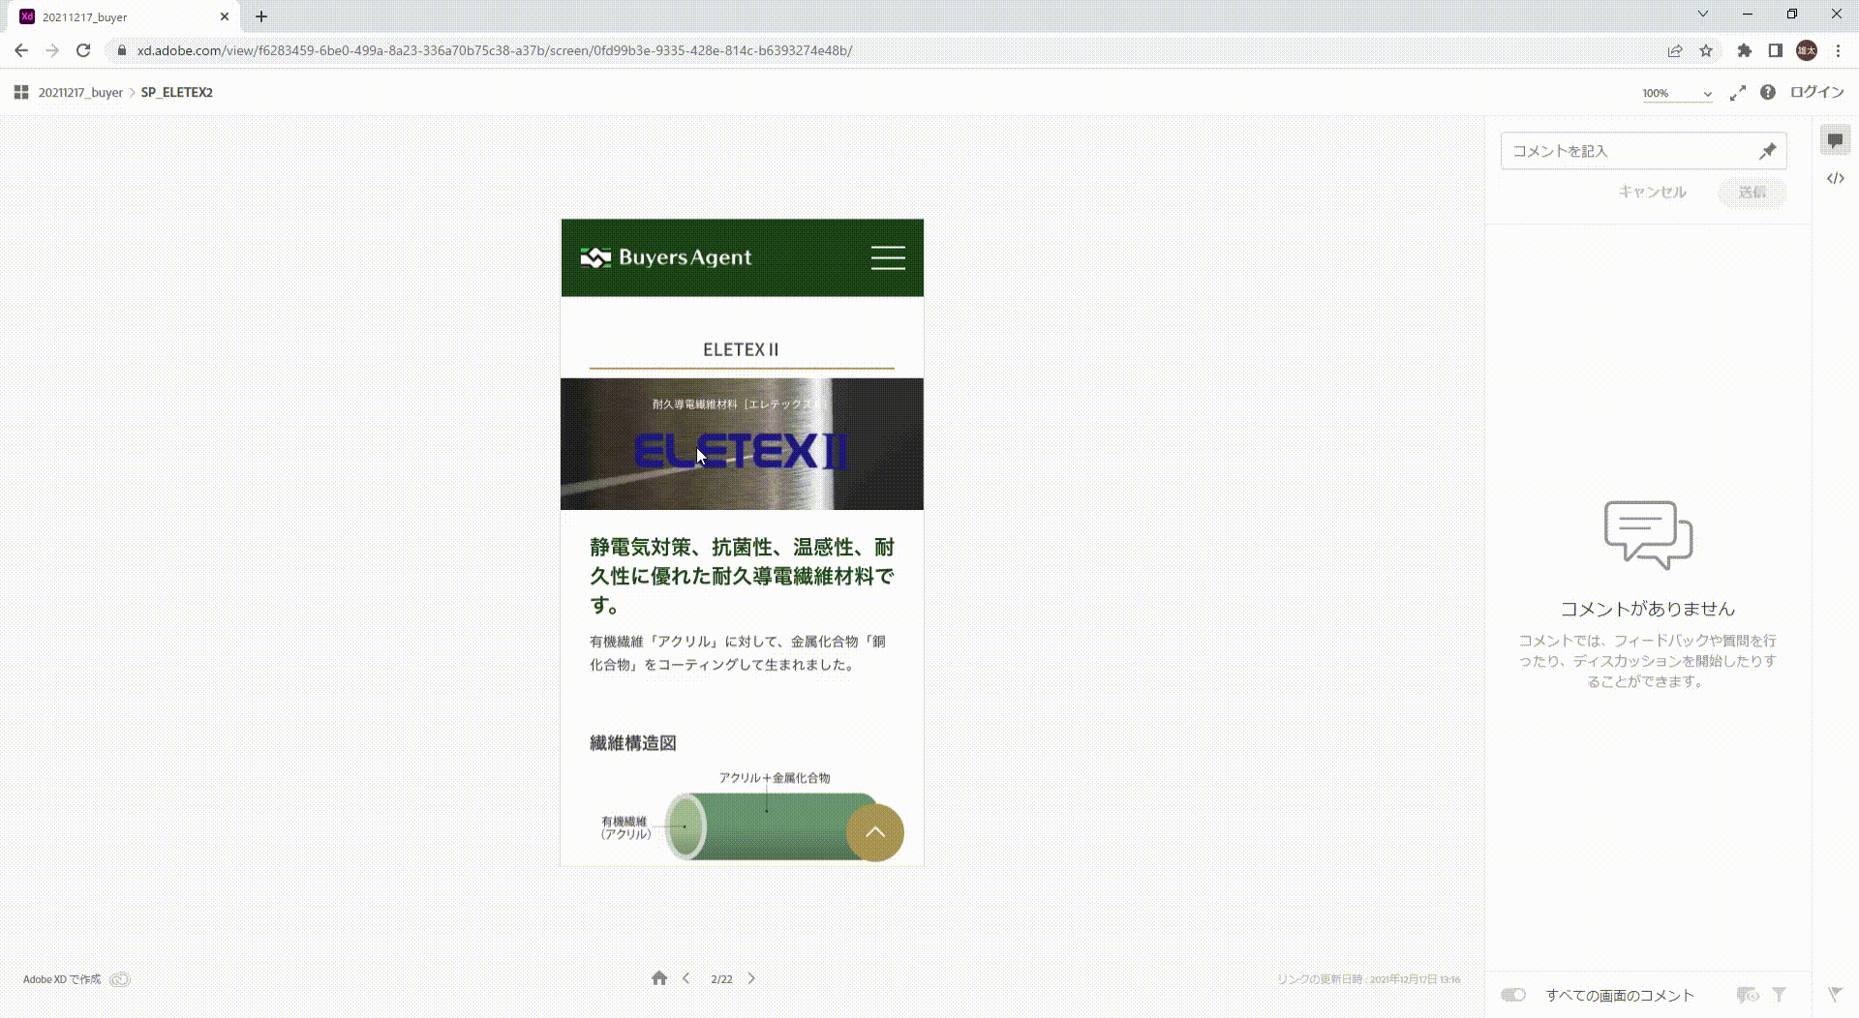1859x1018 pixels.
Task: Open the Chrome profile avatar
Action: coord(1807,50)
